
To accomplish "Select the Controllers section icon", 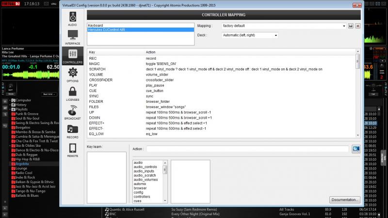I will [x=72, y=56].
